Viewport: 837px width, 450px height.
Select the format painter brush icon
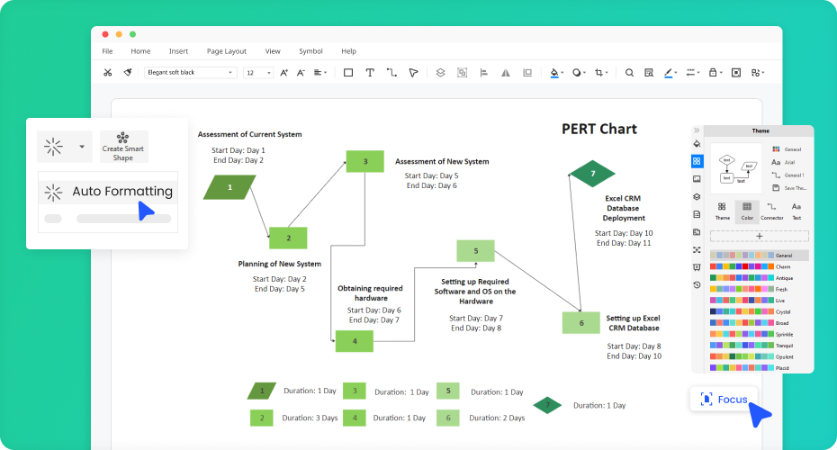pos(128,72)
